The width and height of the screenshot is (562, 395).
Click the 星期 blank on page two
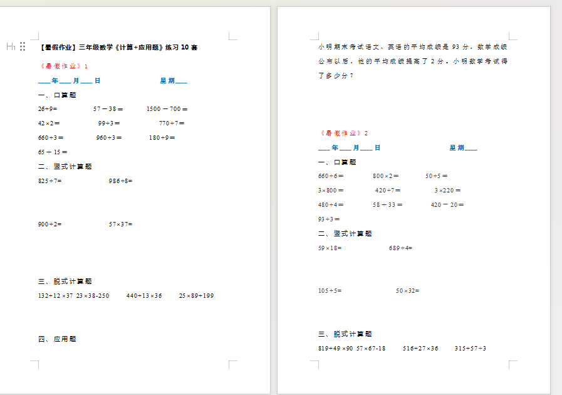464,148
